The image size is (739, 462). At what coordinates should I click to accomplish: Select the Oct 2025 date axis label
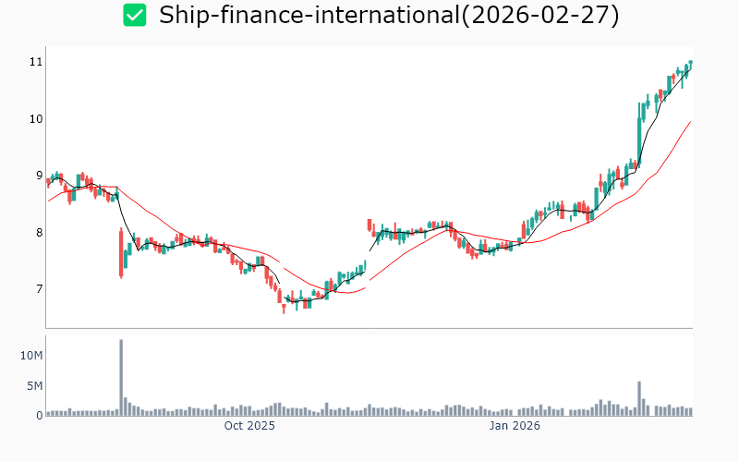(x=249, y=426)
